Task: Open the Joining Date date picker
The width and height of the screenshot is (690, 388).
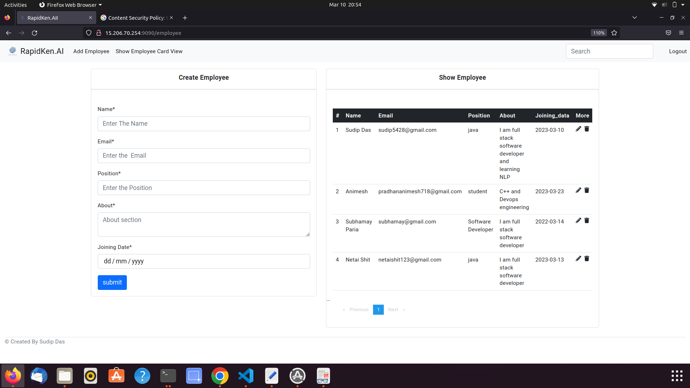Action: pyautogui.click(x=203, y=261)
